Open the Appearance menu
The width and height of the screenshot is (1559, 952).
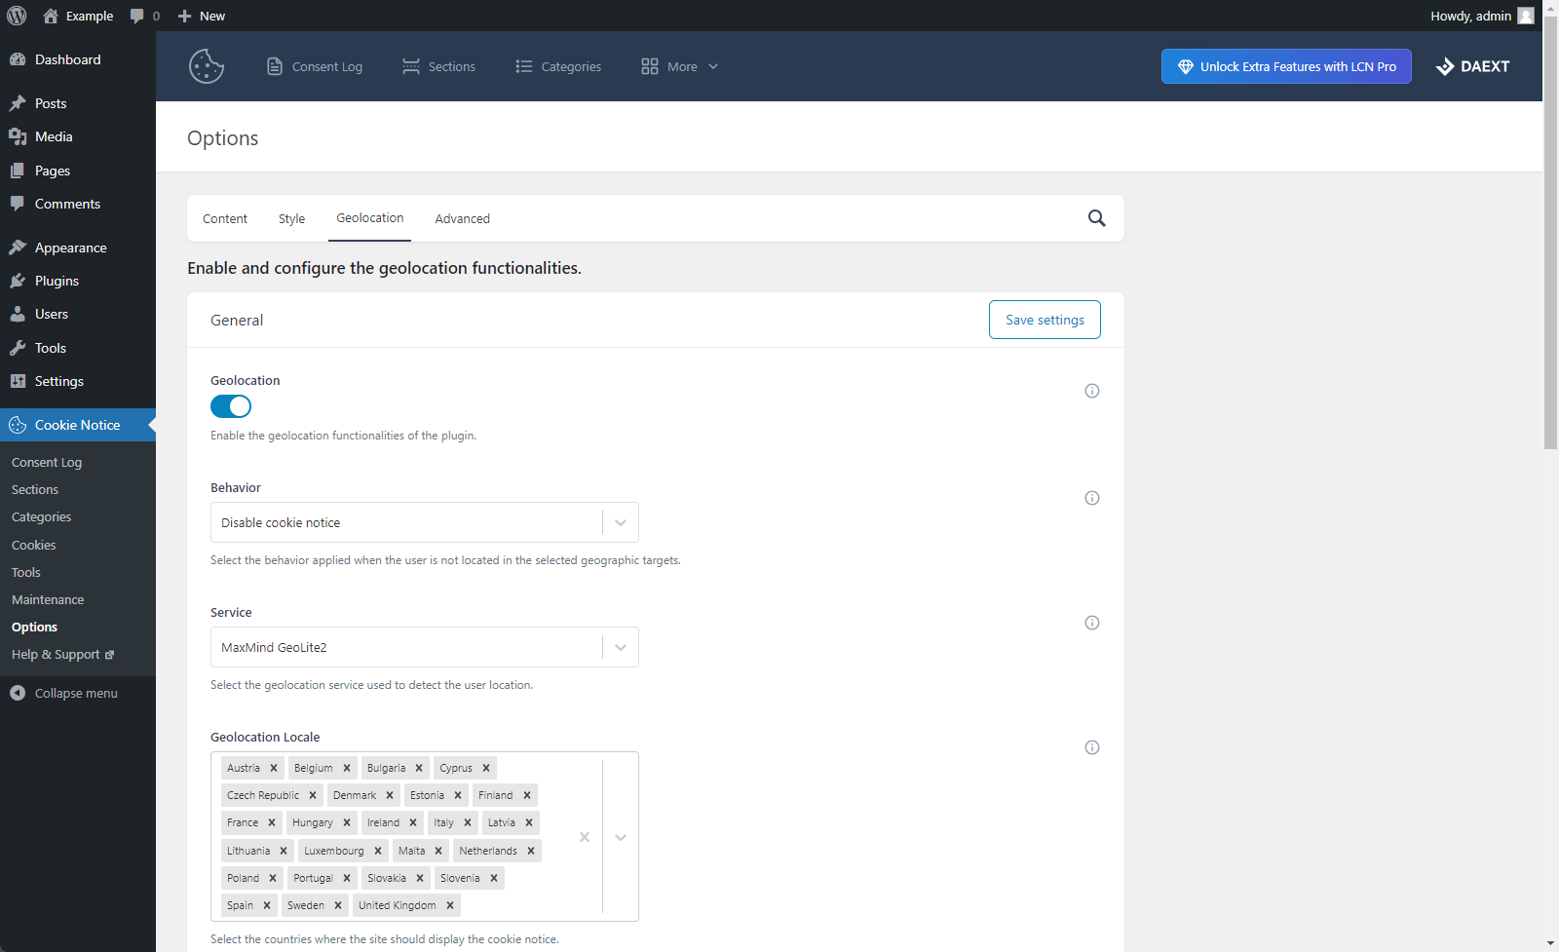pos(78,248)
